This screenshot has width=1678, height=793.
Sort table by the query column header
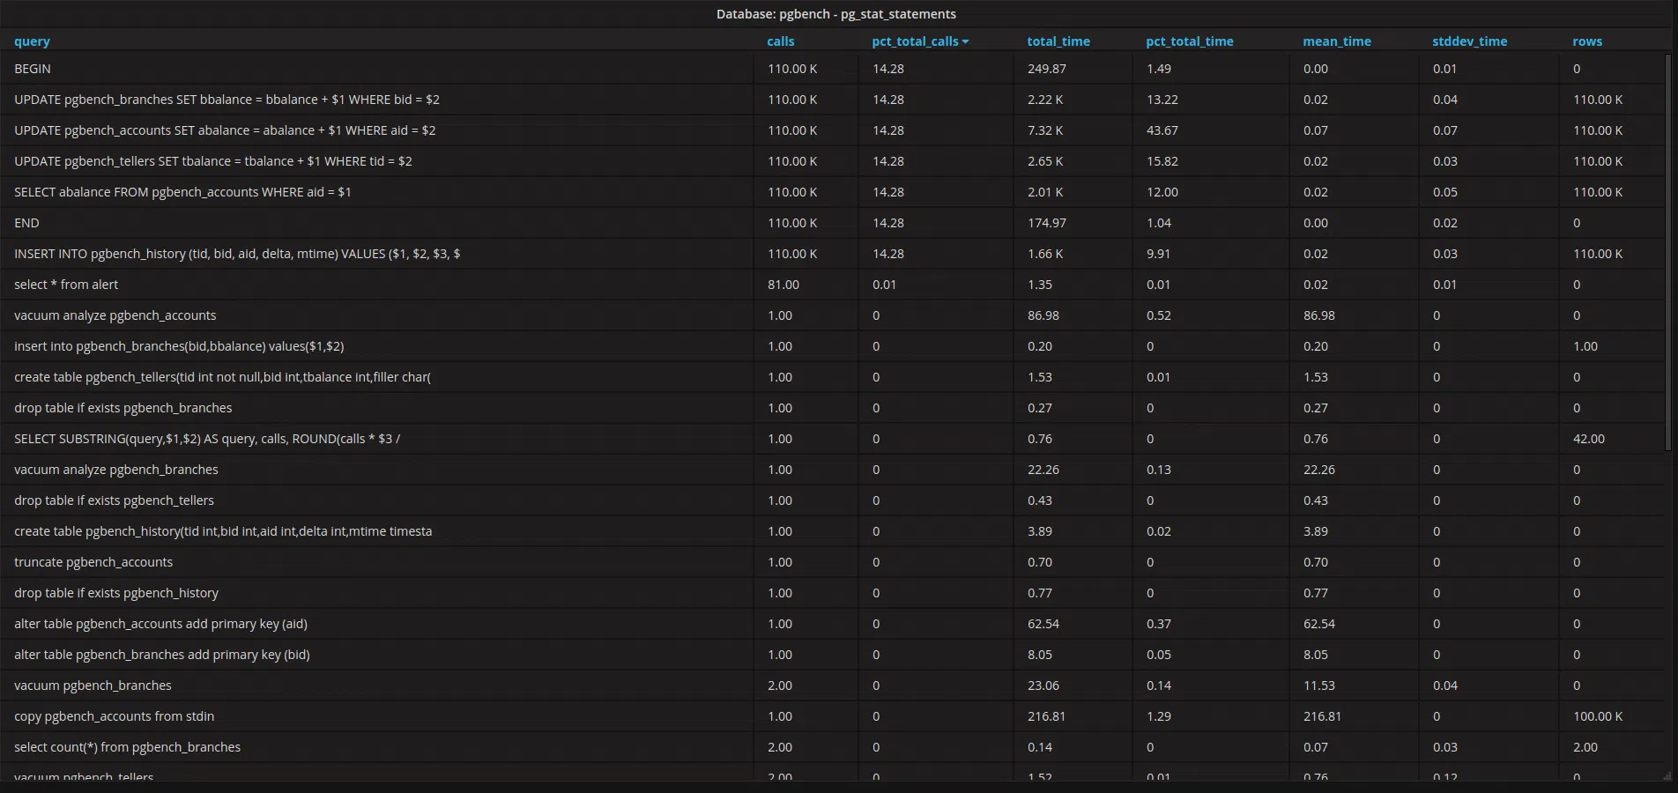click(32, 41)
